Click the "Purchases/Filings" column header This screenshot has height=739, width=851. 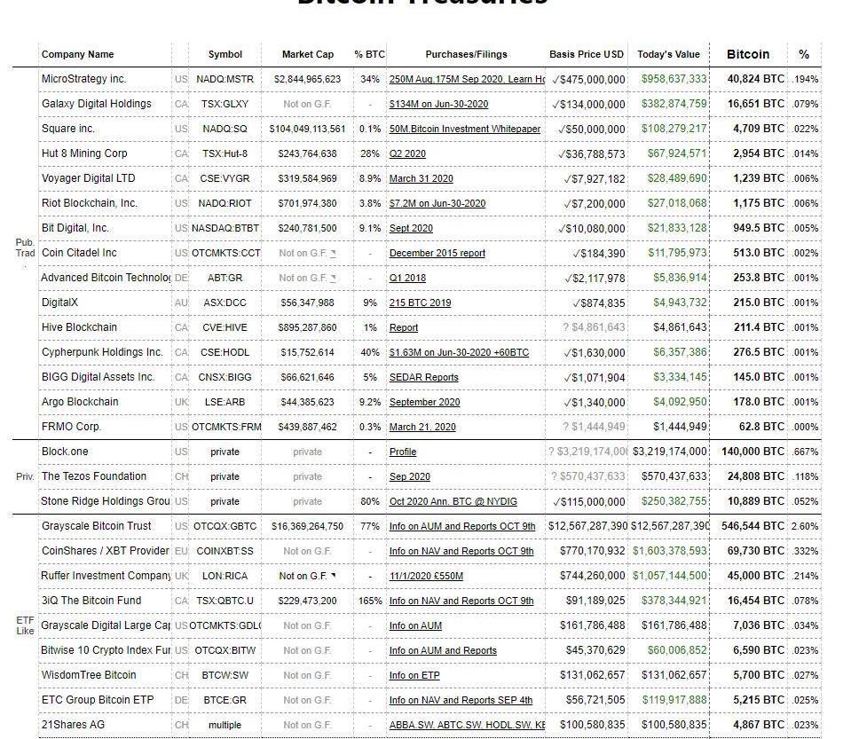(466, 54)
